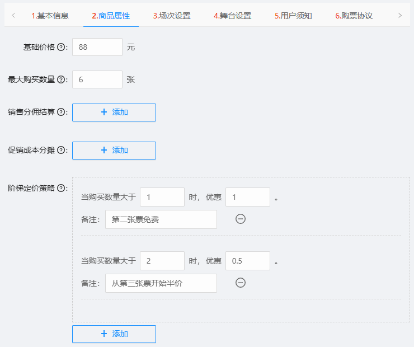The width and height of the screenshot is (414, 347).
Task: Add a 销售分佣结算 entry
Action: 114,112
